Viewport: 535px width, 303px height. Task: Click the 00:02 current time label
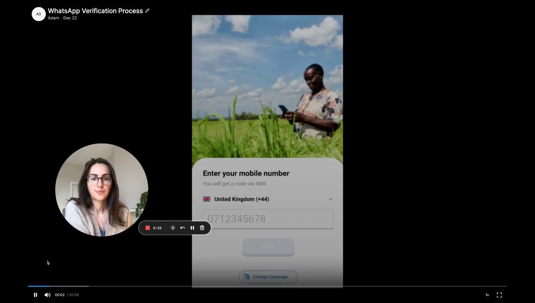(60, 295)
